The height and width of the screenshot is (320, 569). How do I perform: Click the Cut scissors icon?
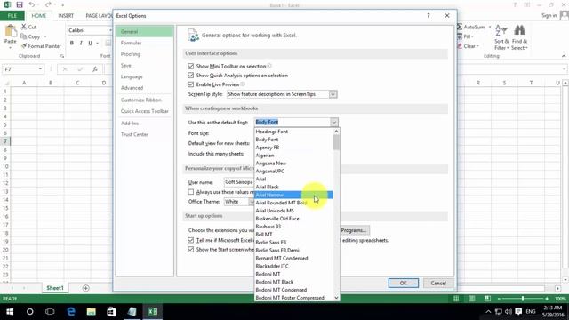pyautogui.click(x=24, y=27)
